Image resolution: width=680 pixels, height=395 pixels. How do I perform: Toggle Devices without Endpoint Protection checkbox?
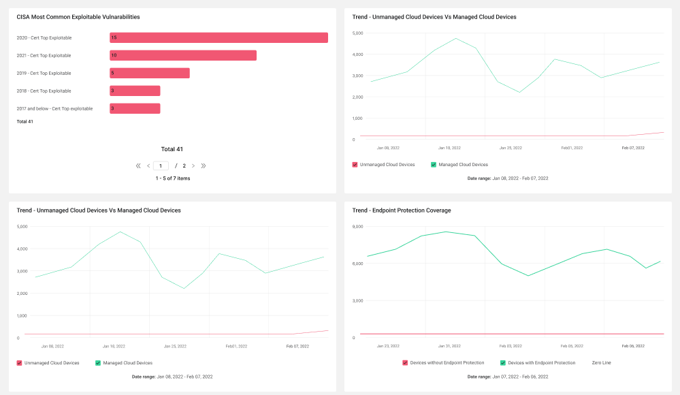coord(405,363)
